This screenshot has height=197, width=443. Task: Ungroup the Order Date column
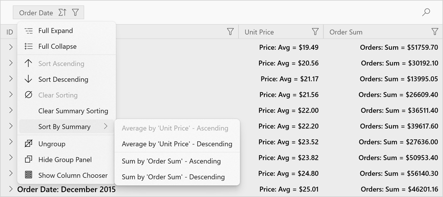[52, 144]
